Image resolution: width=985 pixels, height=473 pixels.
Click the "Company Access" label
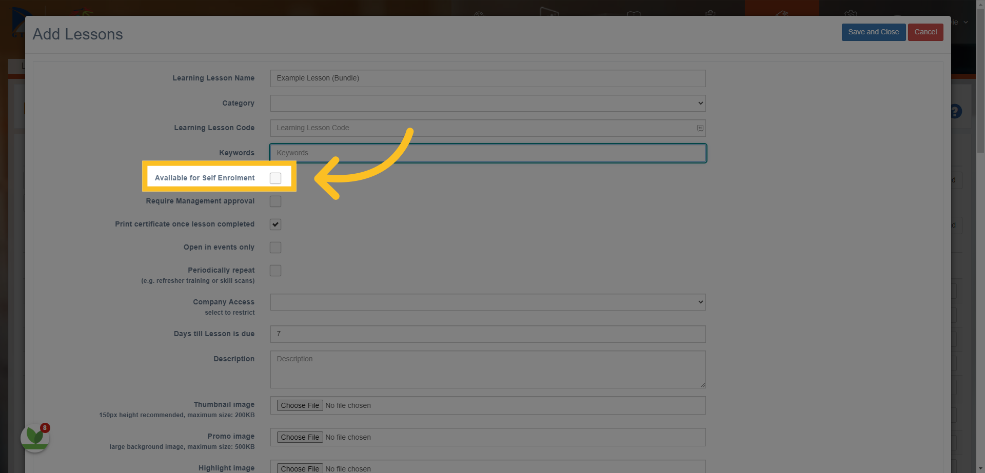[x=224, y=302]
